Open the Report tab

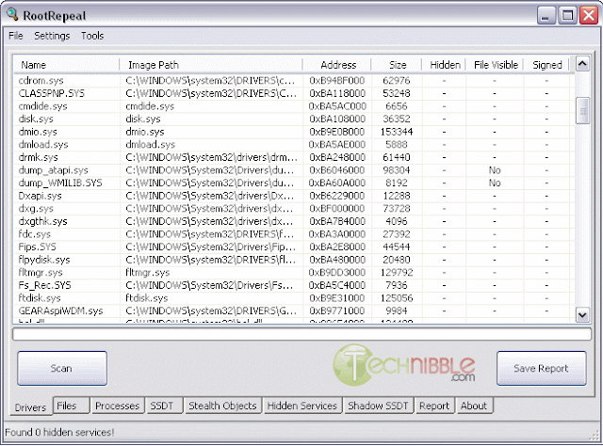(x=434, y=406)
